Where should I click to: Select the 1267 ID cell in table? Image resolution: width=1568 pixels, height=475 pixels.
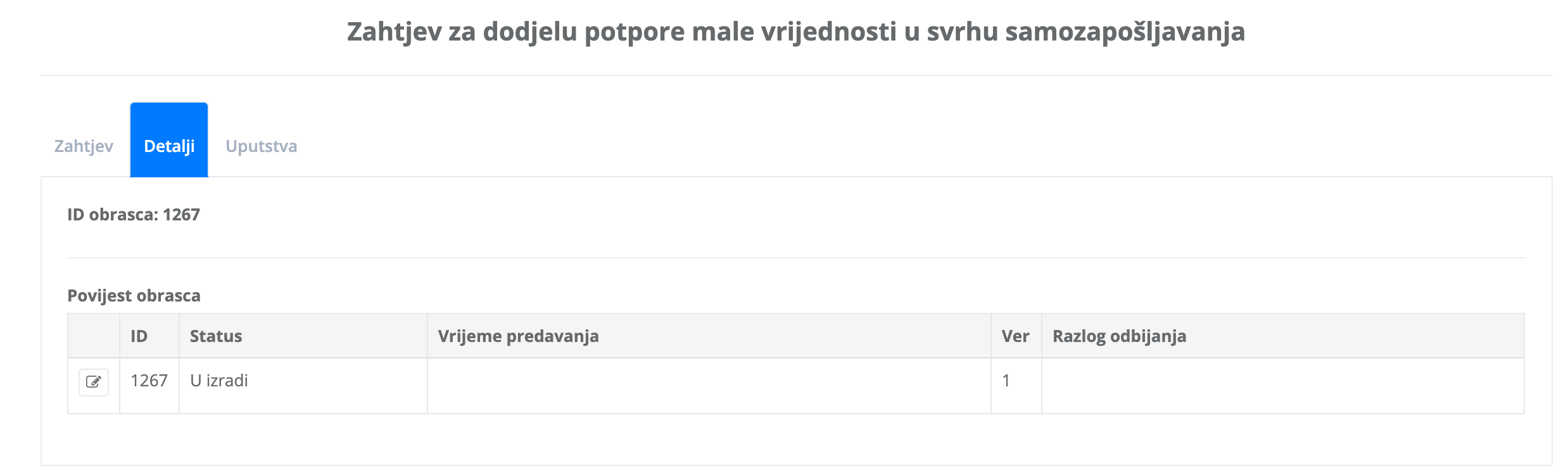(149, 381)
